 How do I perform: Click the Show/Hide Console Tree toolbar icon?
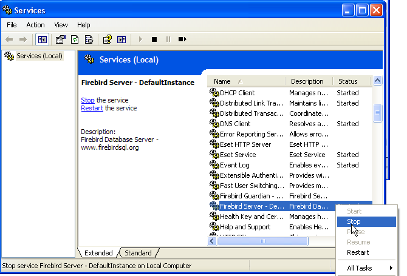[43, 39]
